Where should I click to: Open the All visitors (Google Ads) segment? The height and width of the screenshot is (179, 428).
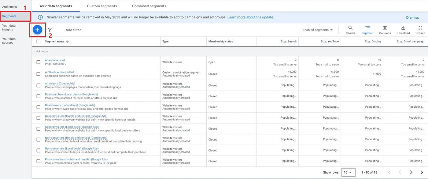click(60, 83)
